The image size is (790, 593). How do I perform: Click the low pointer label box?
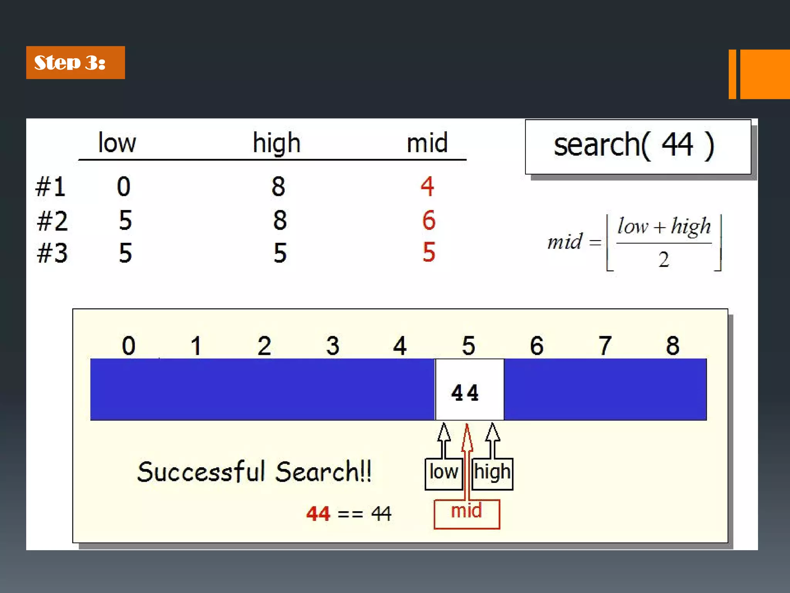pyautogui.click(x=444, y=474)
